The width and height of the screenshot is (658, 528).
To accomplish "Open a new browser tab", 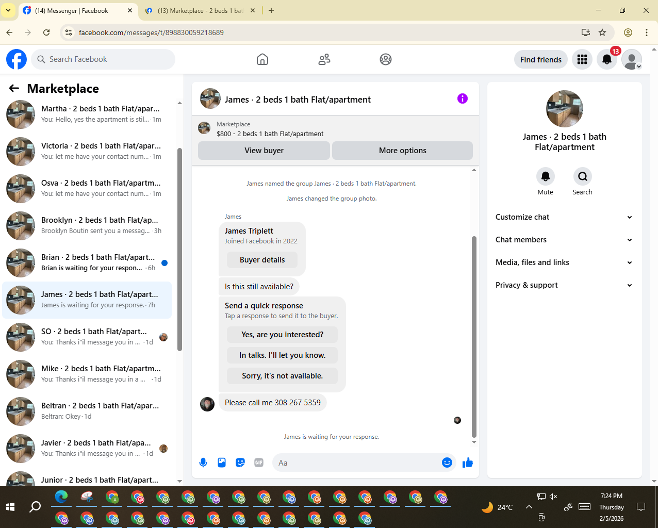I will pyautogui.click(x=271, y=10).
